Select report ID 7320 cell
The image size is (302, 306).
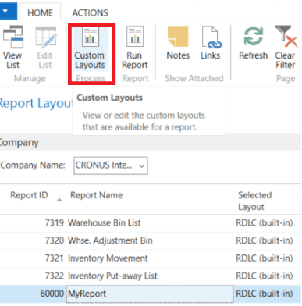[54, 240]
